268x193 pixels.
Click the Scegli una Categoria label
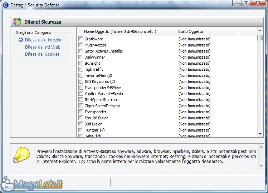tap(34, 33)
